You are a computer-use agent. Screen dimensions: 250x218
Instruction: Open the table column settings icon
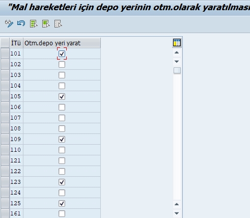(x=177, y=42)
